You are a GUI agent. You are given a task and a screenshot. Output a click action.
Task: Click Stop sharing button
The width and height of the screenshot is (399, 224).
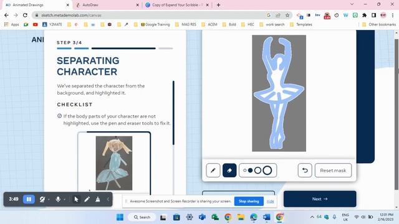coord(249,201)
